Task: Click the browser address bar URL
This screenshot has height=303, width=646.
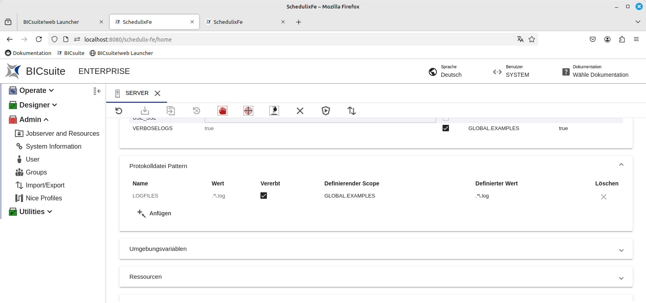Action: (x=128, y=39)
